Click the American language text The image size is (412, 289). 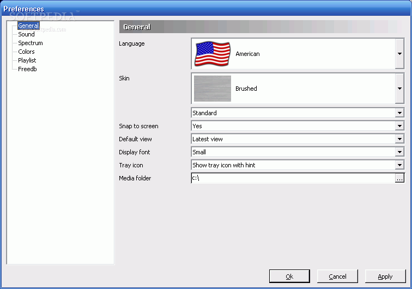pyautogui.click(x=247, y=54)
